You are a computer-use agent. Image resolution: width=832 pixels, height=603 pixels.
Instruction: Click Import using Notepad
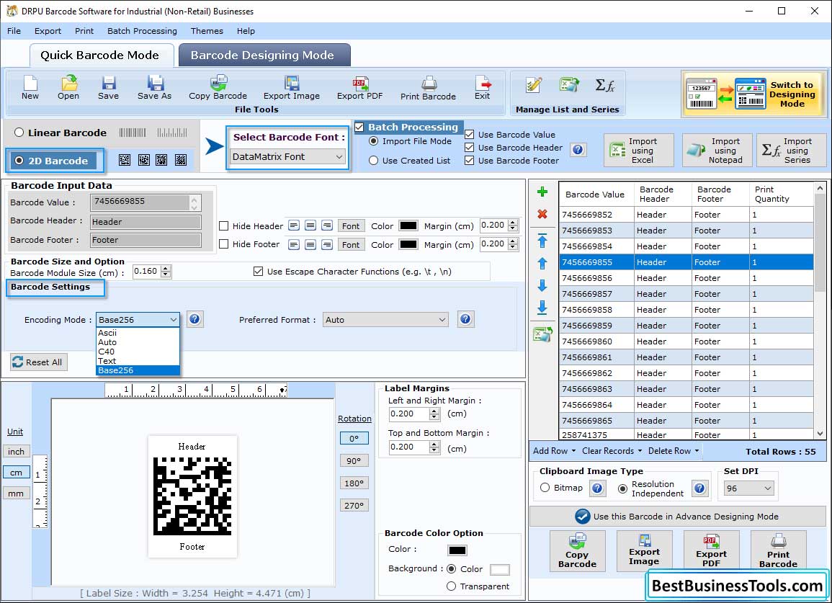click(717, 151)
